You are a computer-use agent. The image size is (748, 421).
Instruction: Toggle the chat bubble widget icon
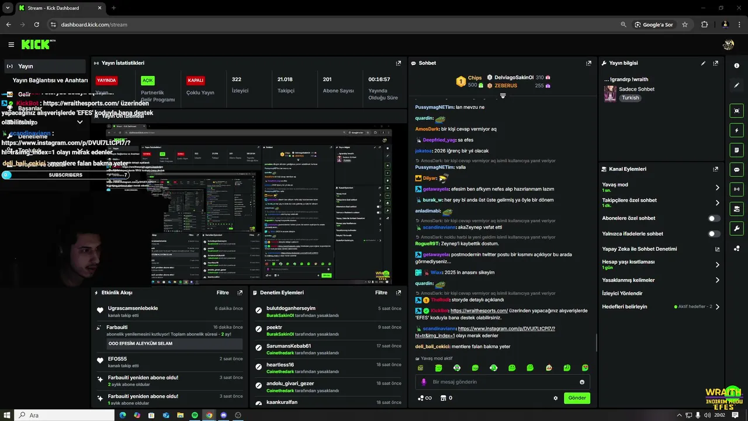737,170
